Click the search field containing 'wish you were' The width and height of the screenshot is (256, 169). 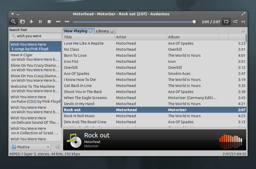(x=36, y=36)
